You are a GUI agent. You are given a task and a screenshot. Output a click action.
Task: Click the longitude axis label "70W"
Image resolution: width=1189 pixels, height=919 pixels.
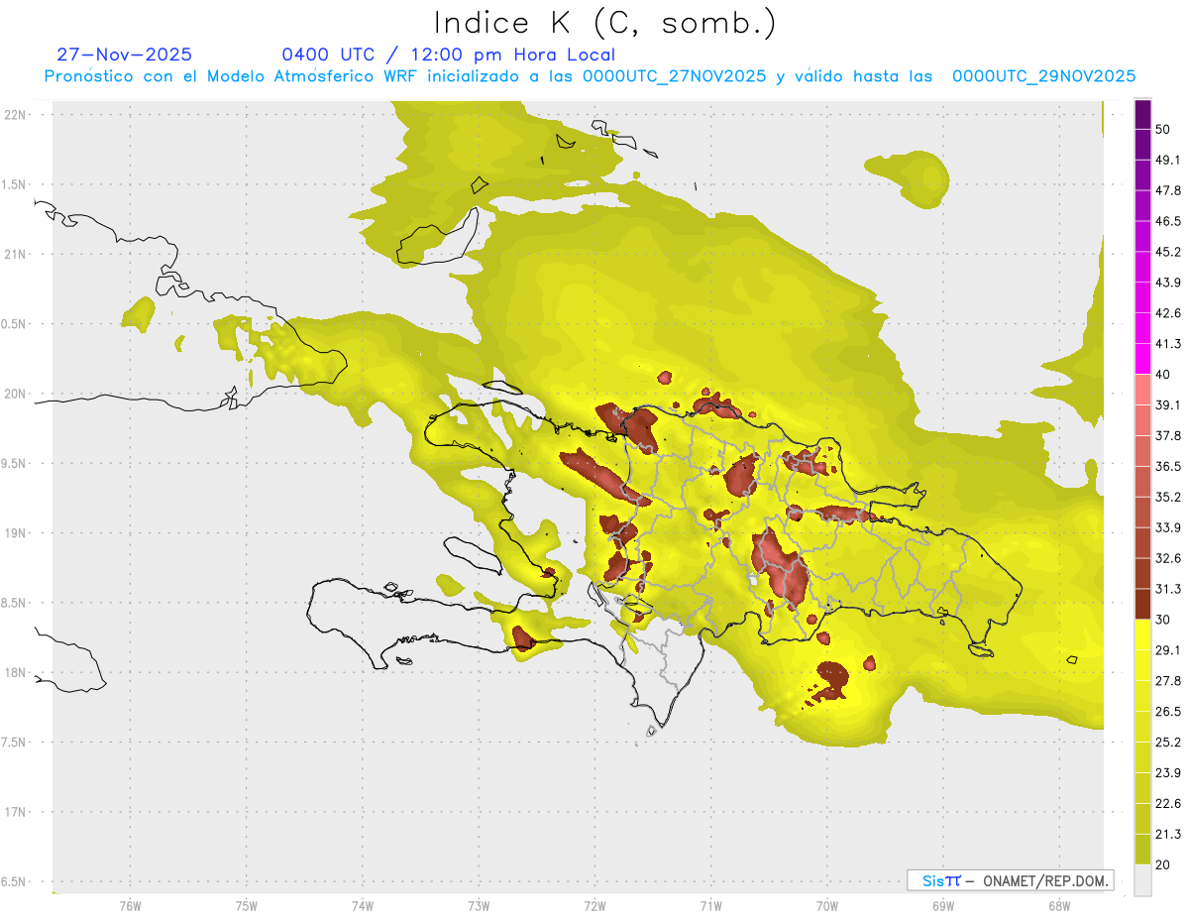(826, 905)
